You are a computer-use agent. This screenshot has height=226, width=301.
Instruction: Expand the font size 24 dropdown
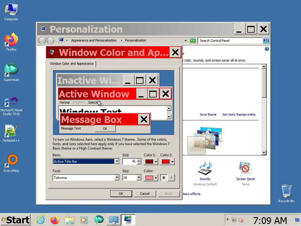click(x=139, y=177)
